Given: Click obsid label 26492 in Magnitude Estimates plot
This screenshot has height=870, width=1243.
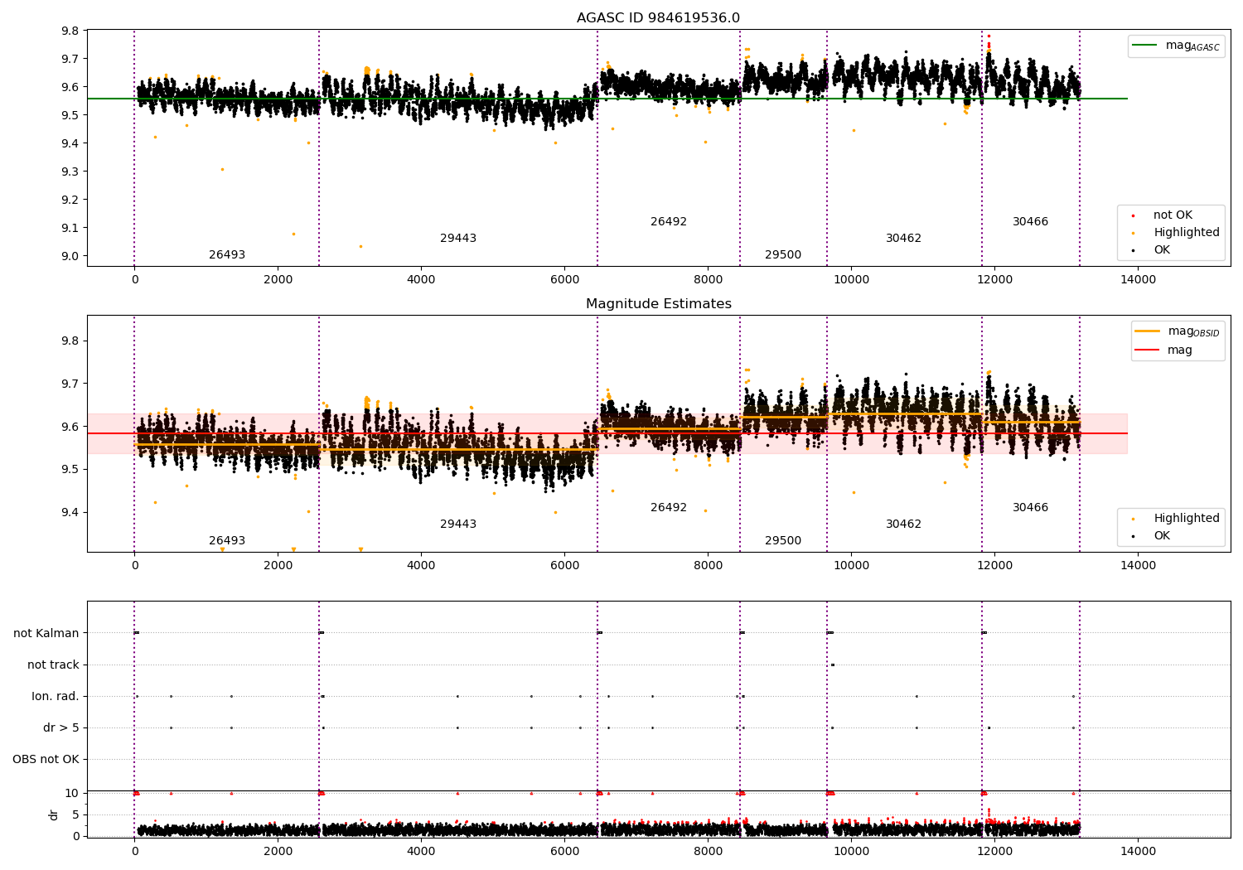Looking at the screenshot, I should coord(669,508).
